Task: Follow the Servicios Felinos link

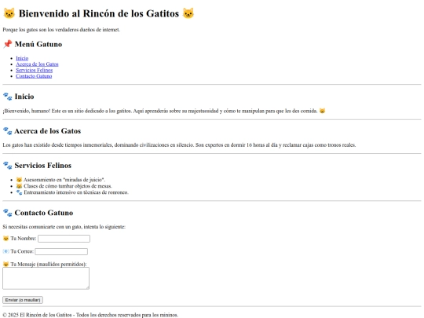Action: (x=34, y=70)
